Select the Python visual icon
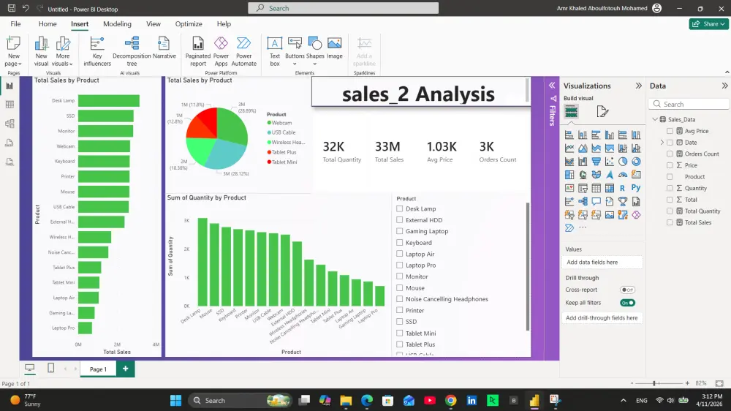This screenshot has height=411, width=731. point(636,188)
